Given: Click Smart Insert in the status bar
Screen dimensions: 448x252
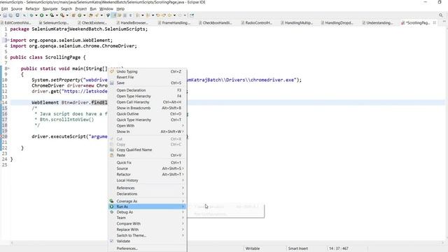Looking at the screenshot, I should click(297, 248).
